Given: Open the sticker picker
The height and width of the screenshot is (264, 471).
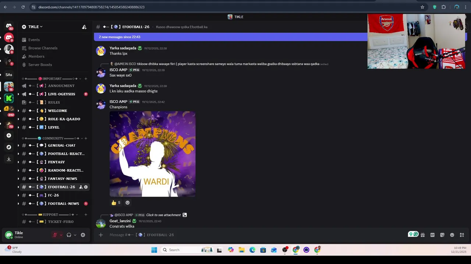Looking at the screenshot, I should pos(442,235).
